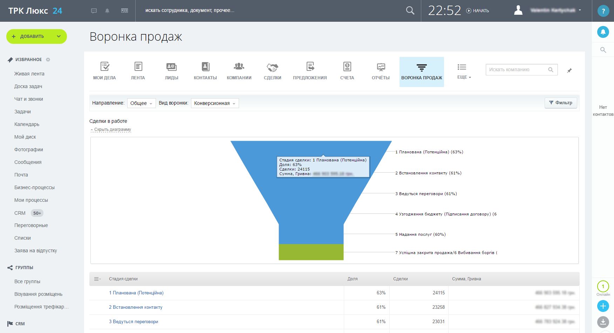614x333 pixels.
Task: Click funnel label 5 Надання послуг (60%)
Action: 421,234
